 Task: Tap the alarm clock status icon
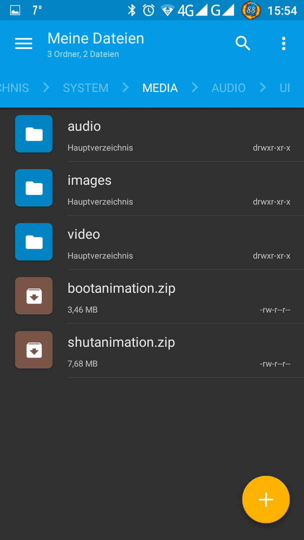pos(148,10)
